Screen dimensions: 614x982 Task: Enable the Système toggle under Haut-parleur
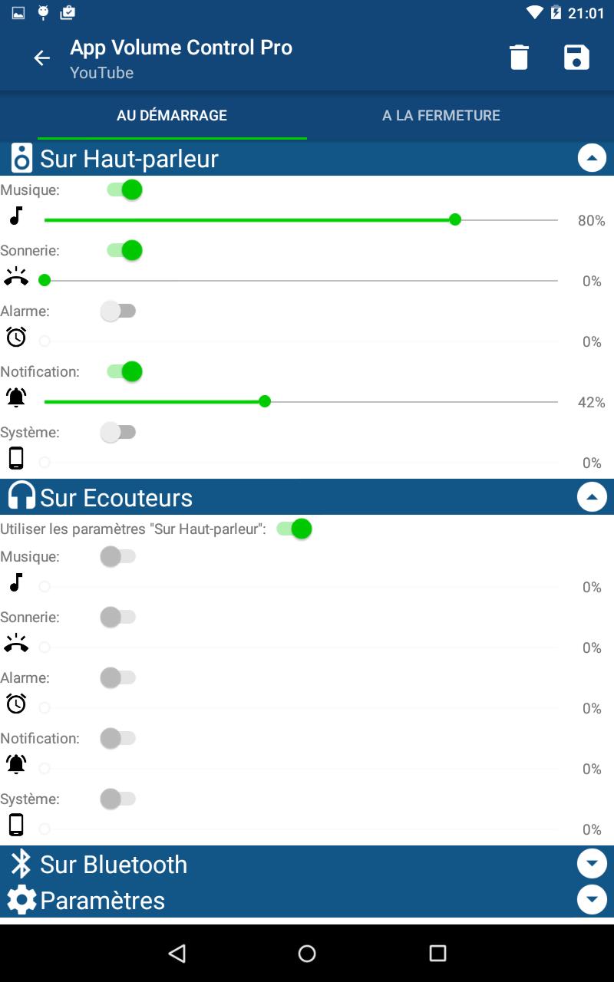(118, 432)
